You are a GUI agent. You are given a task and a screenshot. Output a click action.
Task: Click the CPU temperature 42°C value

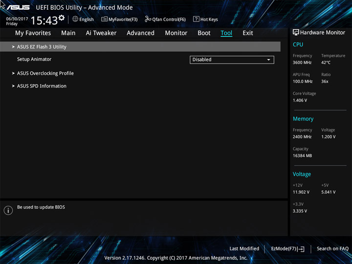326,63
